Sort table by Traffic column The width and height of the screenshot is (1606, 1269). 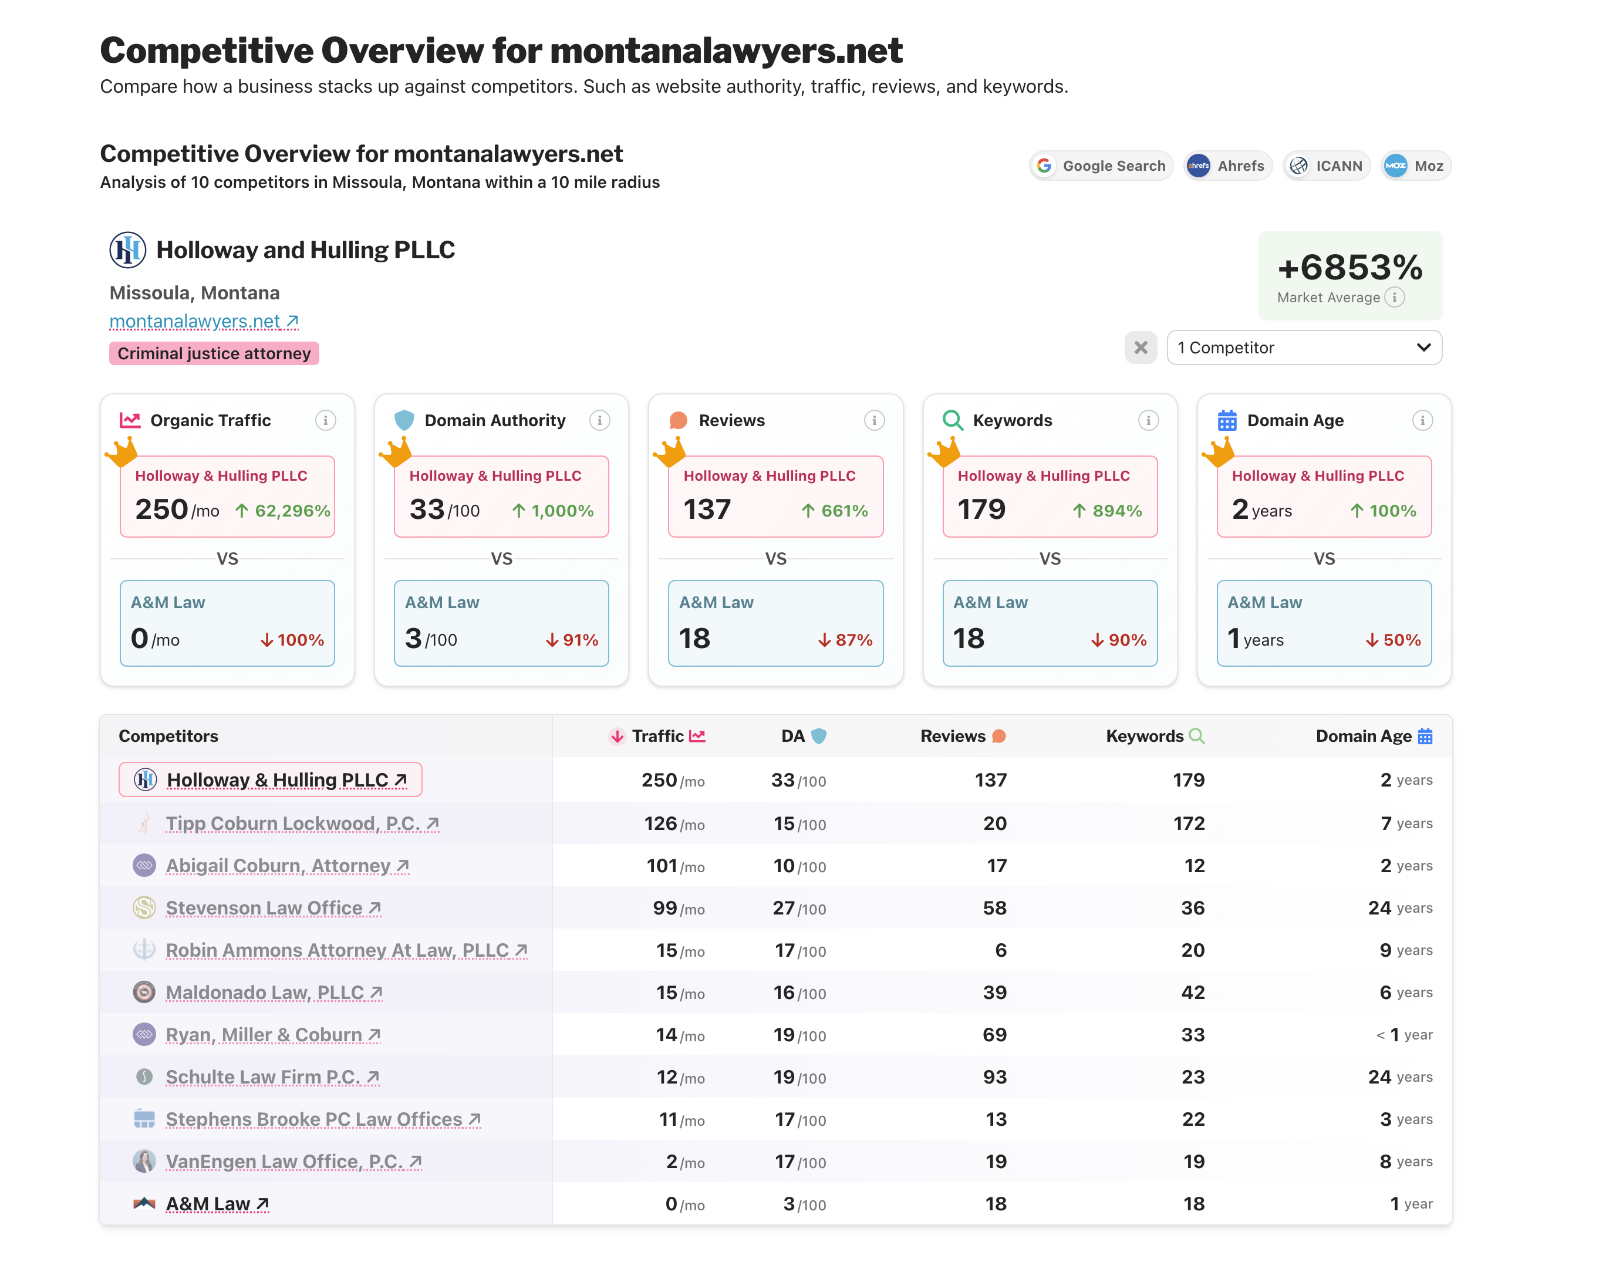pos(657,736)
